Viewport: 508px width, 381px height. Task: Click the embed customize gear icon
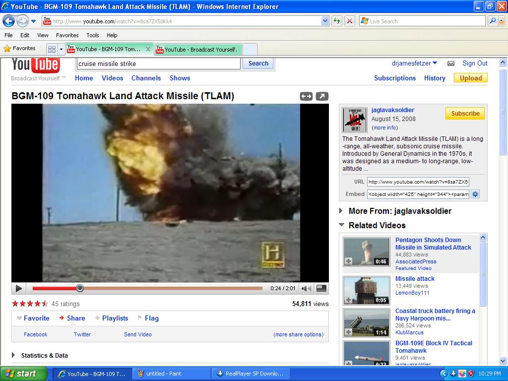475,194
